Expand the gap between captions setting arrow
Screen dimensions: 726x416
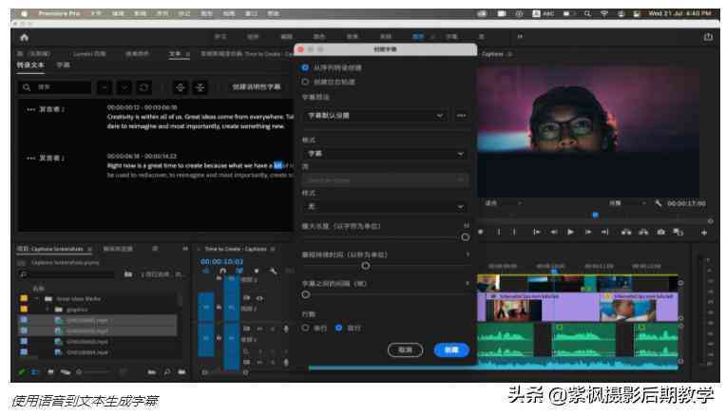click(x=468, y=283)
